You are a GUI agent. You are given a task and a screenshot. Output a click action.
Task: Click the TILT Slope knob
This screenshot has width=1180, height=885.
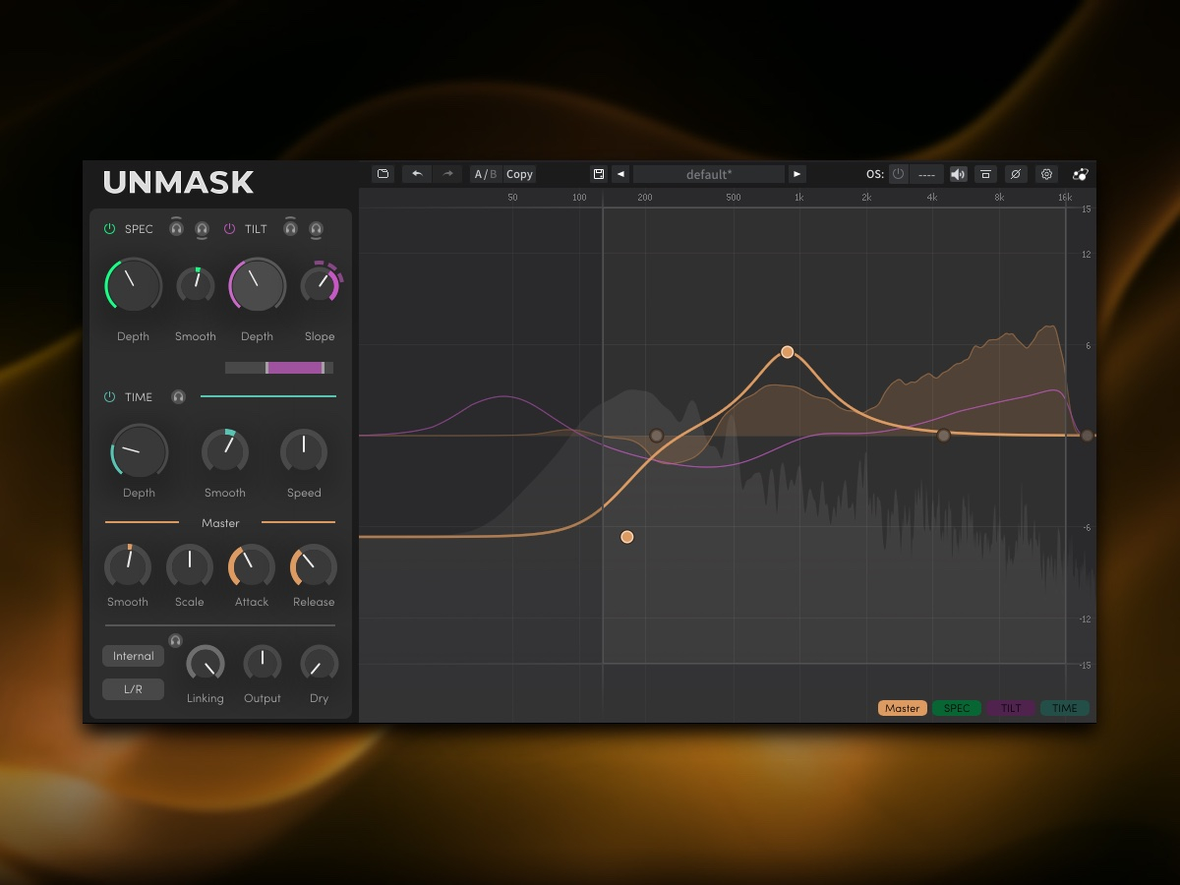pos(320,284)
